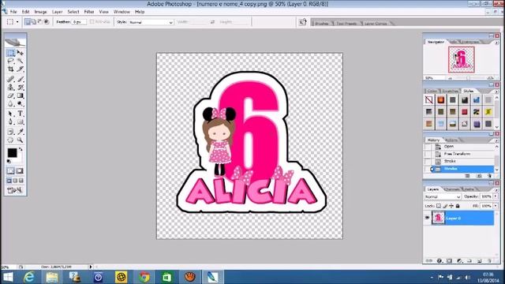Open the Opacity slider arrow
This screenshot has height=284, width=505.
(x=496, y=196)
